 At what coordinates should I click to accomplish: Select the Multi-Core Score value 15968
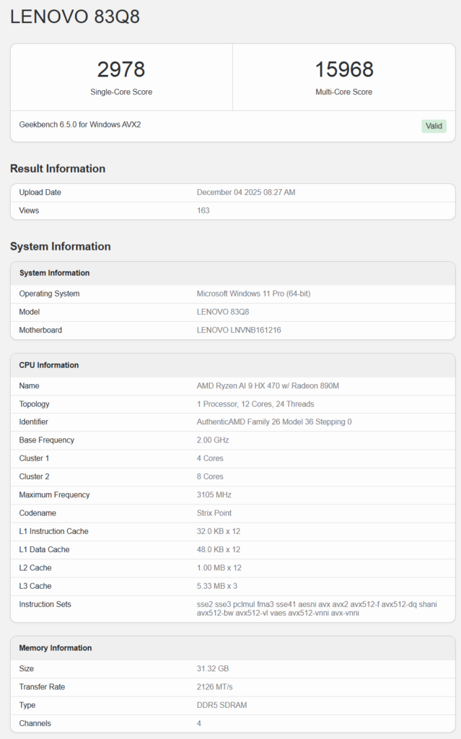[344, 69]
